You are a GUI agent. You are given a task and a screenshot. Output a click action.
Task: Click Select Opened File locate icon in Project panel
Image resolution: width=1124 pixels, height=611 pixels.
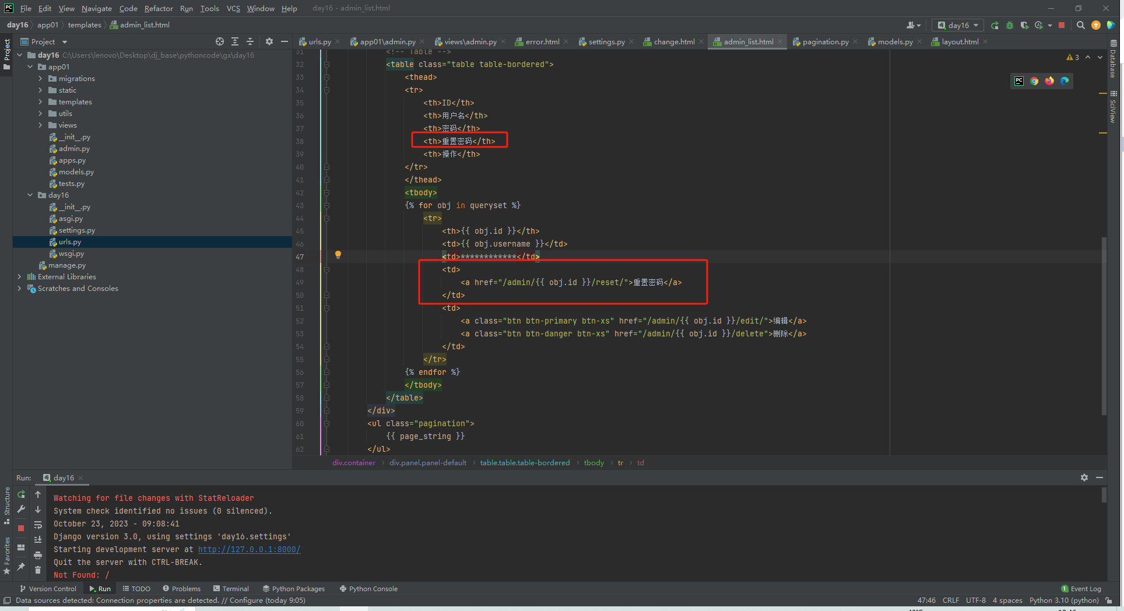(x=220, y=41)
